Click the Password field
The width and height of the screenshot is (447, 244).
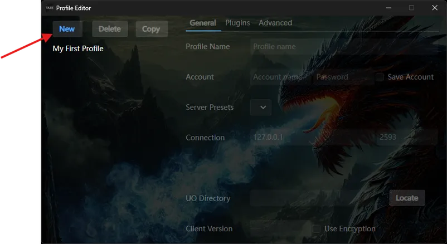pyautogui.click(x=343, y=77)
